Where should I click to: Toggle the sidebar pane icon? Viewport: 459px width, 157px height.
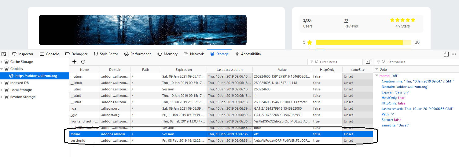click(368, 62)
